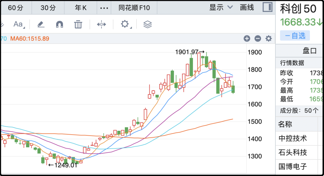
Task: Click the 成分股 count label
Action: coord(299,111)
